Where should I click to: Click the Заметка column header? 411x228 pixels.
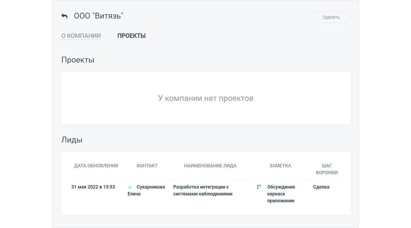click(x=280, y=166)
